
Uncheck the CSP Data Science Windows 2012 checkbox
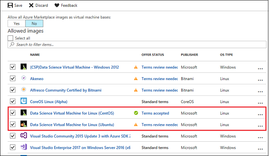(x=12, y=67)
